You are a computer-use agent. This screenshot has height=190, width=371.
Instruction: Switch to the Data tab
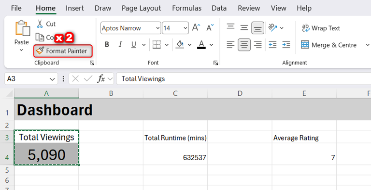219,8
